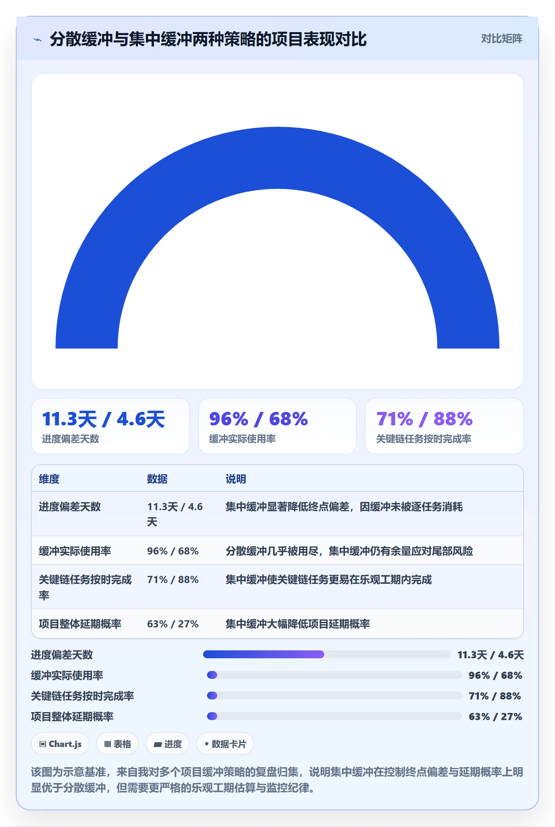Select the 71% / 88% data card
555x827 pixels.
(x=444, y=426)
